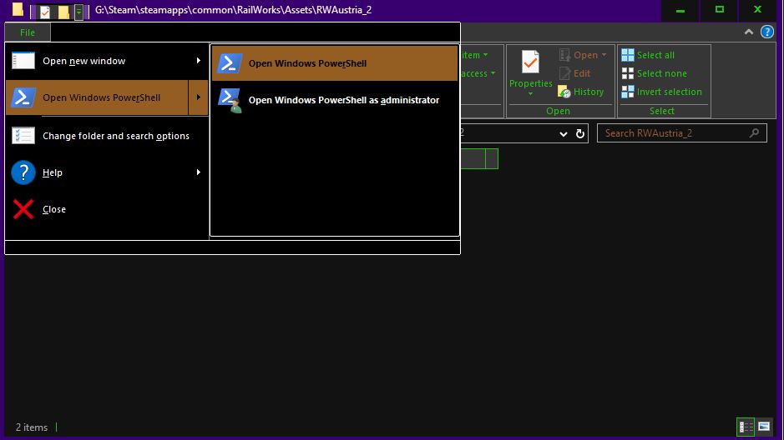Screen dimensions: 784x440
Task: Choose Help in the File menu
Action: pyautogui.click(x=107, y=172)
